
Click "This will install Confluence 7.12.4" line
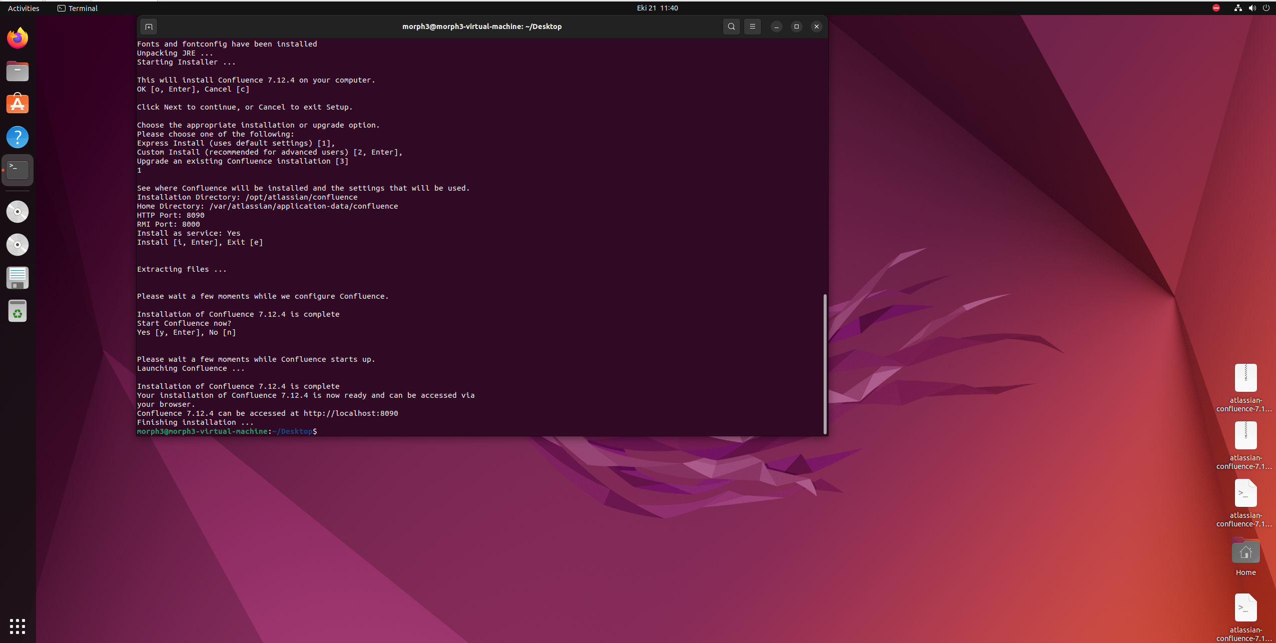pyautogui.click(x=256, y=80)
